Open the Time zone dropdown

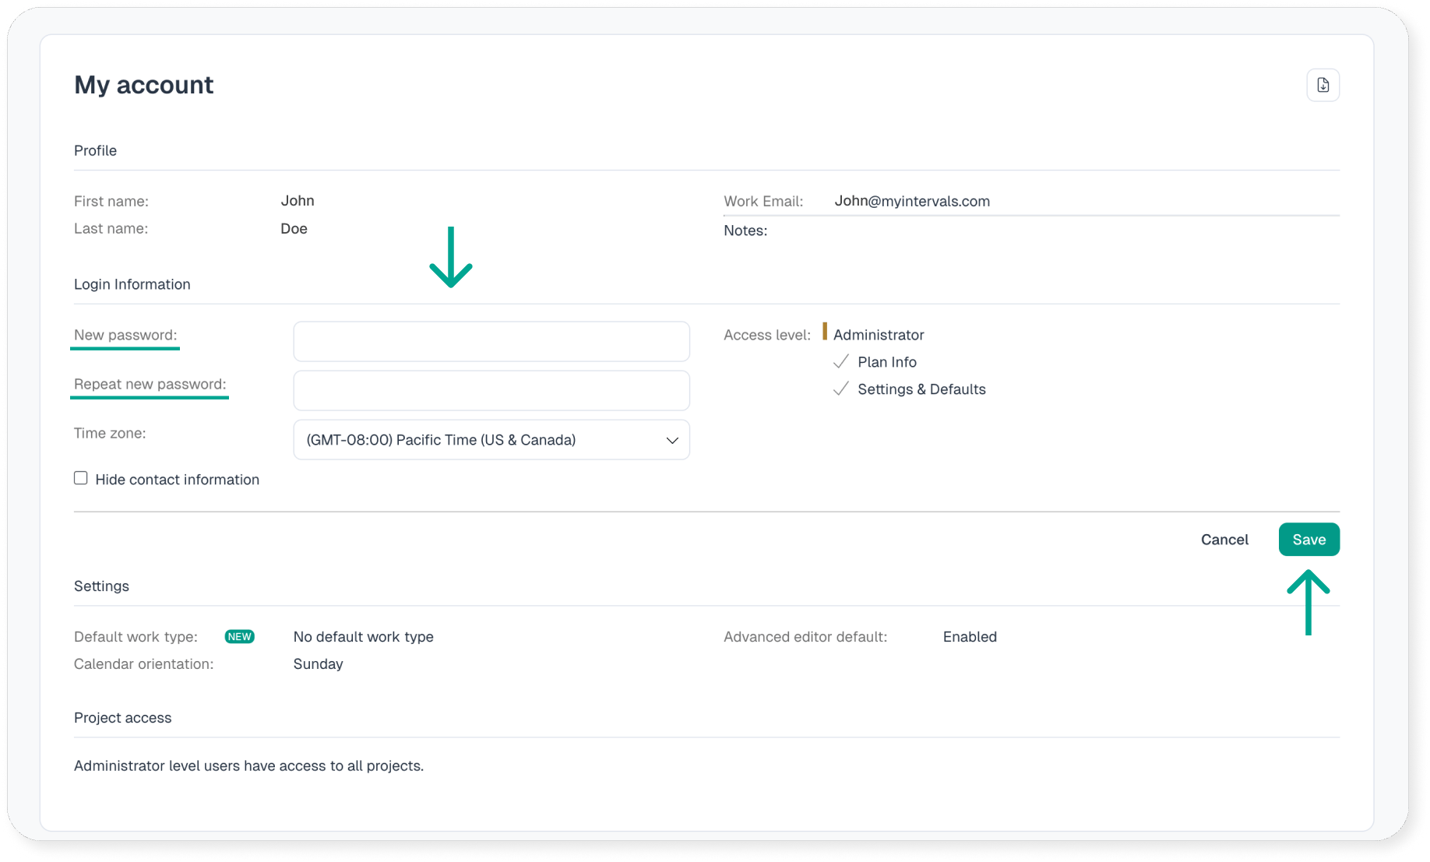[491, 440]
